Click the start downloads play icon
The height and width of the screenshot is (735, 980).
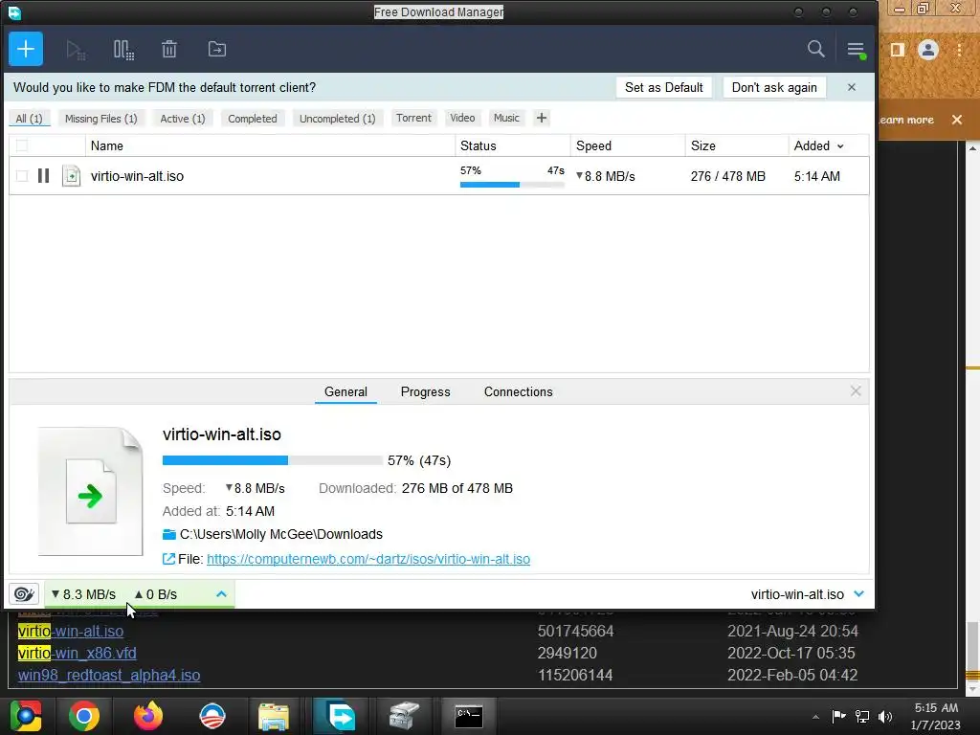pyautogui.click(x=76, y=50)
